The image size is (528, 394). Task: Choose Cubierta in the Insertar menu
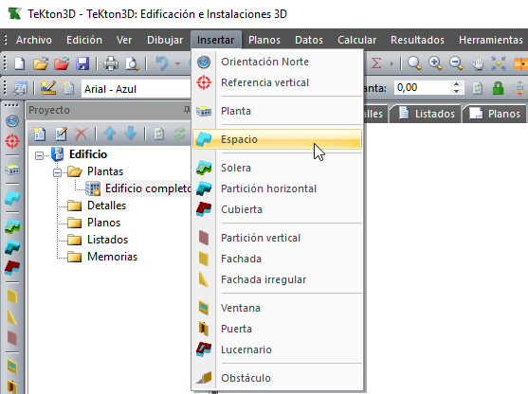click(278, 209)
